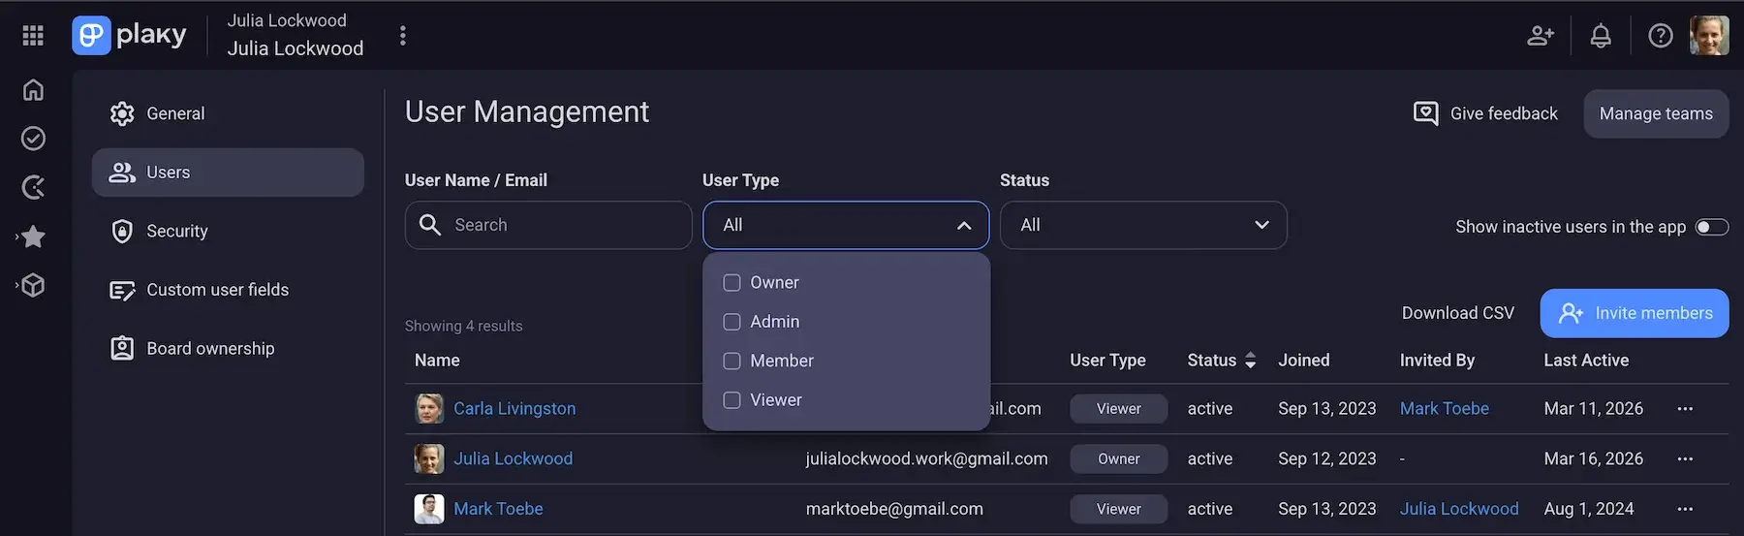Click the Users people icon
Image resolution: width=1744 pixels, height=536 pixels.
click(122, 173)
